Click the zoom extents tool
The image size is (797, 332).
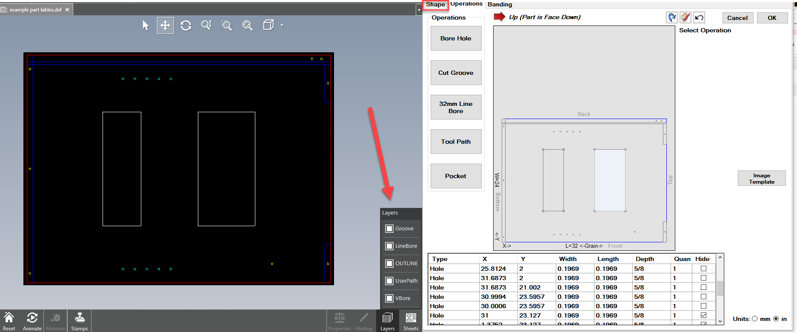pos(247,26)
